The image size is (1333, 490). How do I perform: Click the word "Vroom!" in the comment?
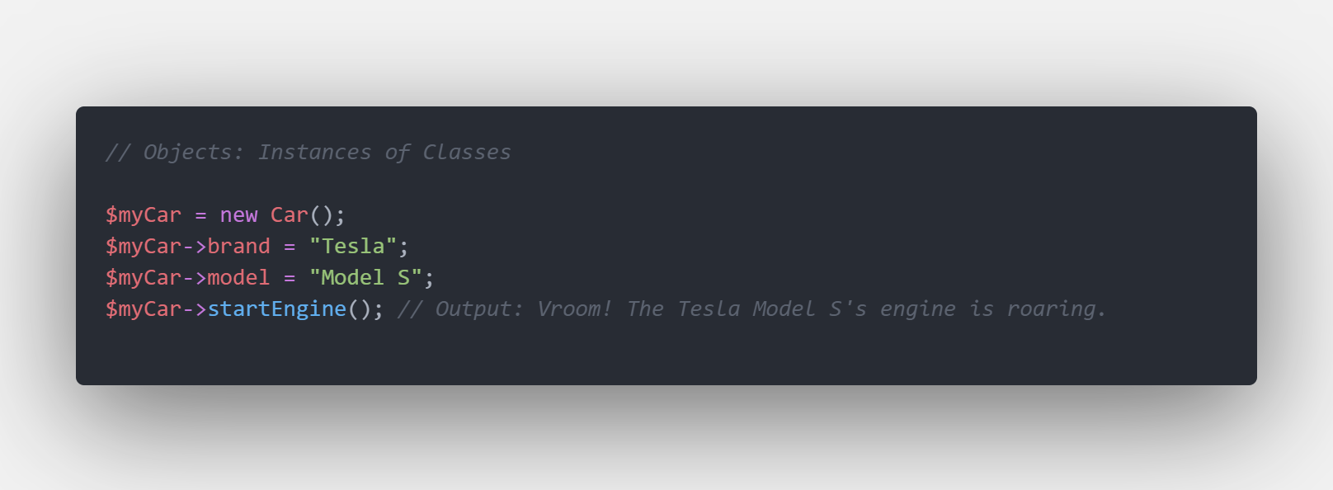[574, 309]
